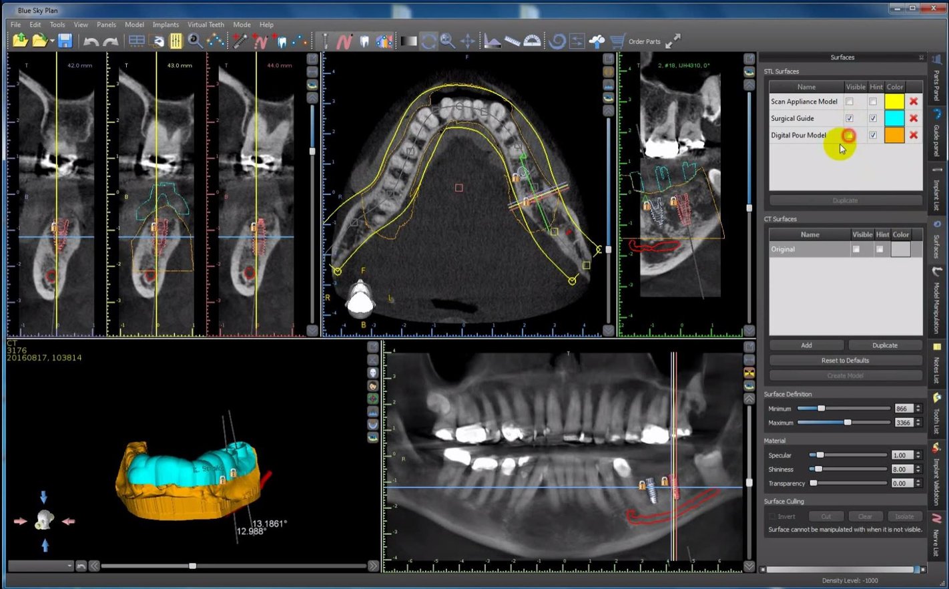Click Reset to Defaults in the Surfaces panel
Viewport: 949px width, 589px height.
(845, 360)
